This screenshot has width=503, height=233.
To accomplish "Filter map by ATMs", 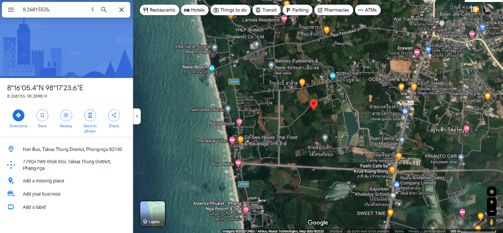I will pos(368,10).
